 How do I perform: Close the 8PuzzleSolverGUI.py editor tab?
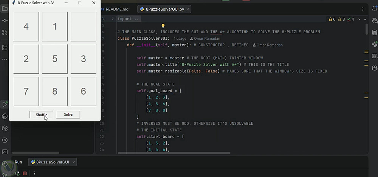click(188, 9)
